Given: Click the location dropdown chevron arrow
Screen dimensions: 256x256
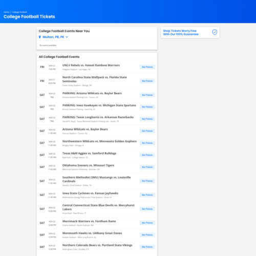Looking at the screenshot, I should click(x=67, y=37).
